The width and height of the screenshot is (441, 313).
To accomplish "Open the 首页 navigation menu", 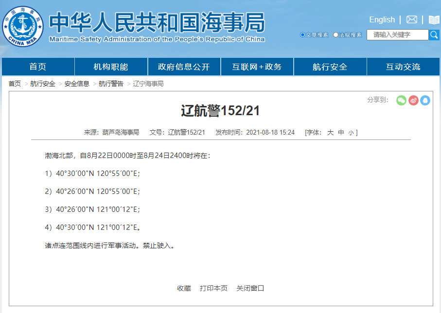I will 38,67.
